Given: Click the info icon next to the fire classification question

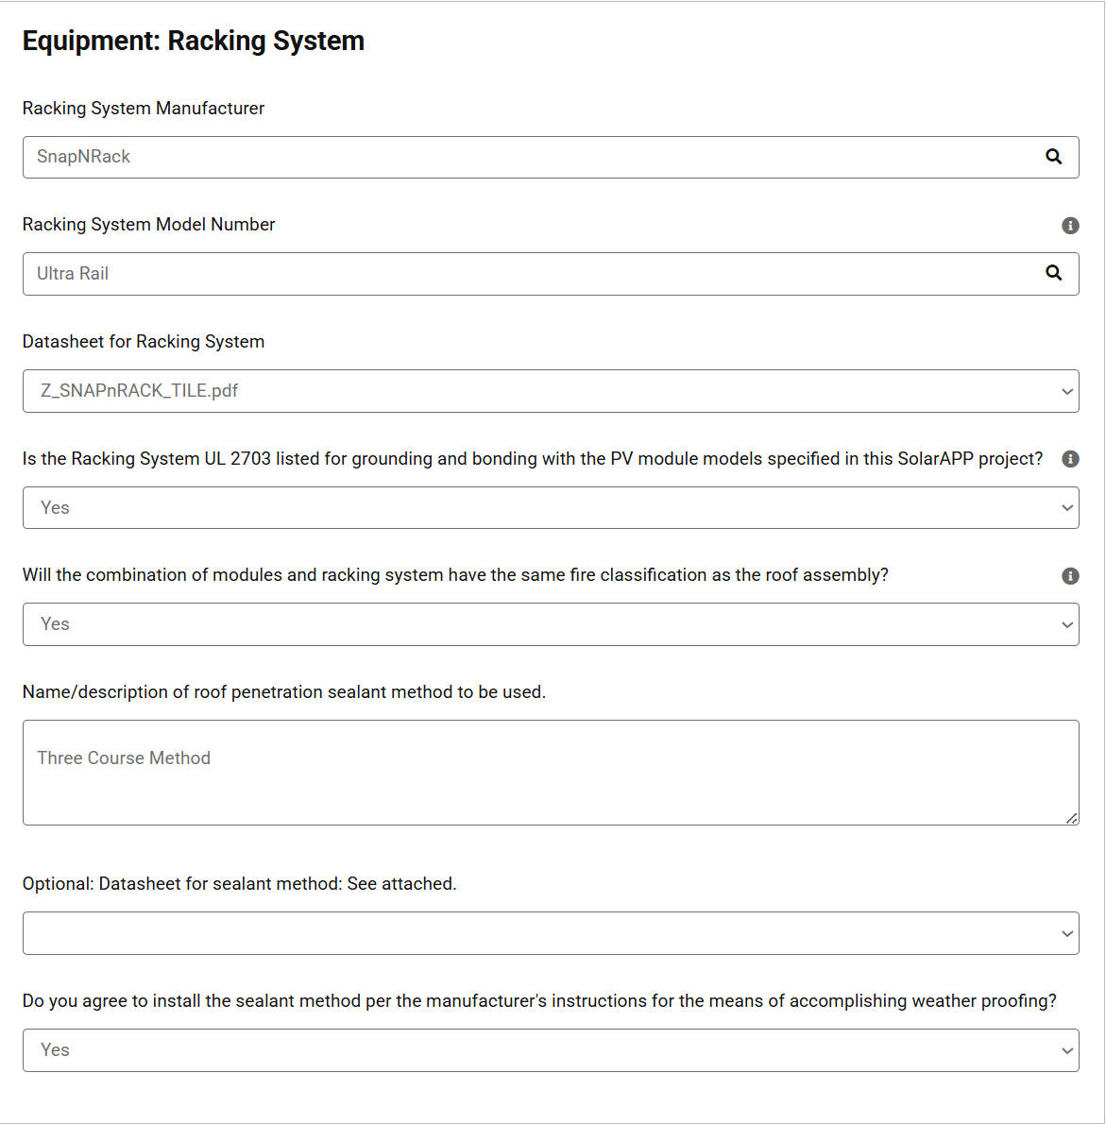Looking at the screenshot, I should (x=1070, y=575).
